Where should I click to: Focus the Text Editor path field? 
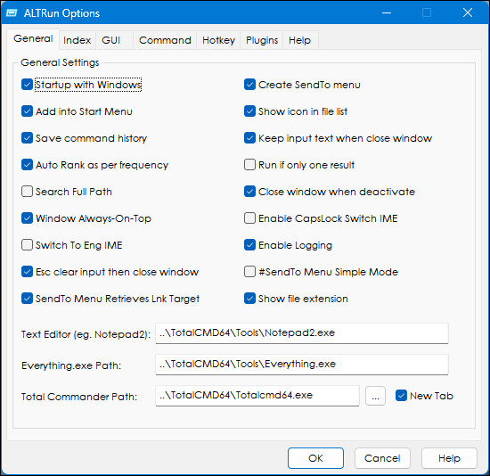point(302,333)
